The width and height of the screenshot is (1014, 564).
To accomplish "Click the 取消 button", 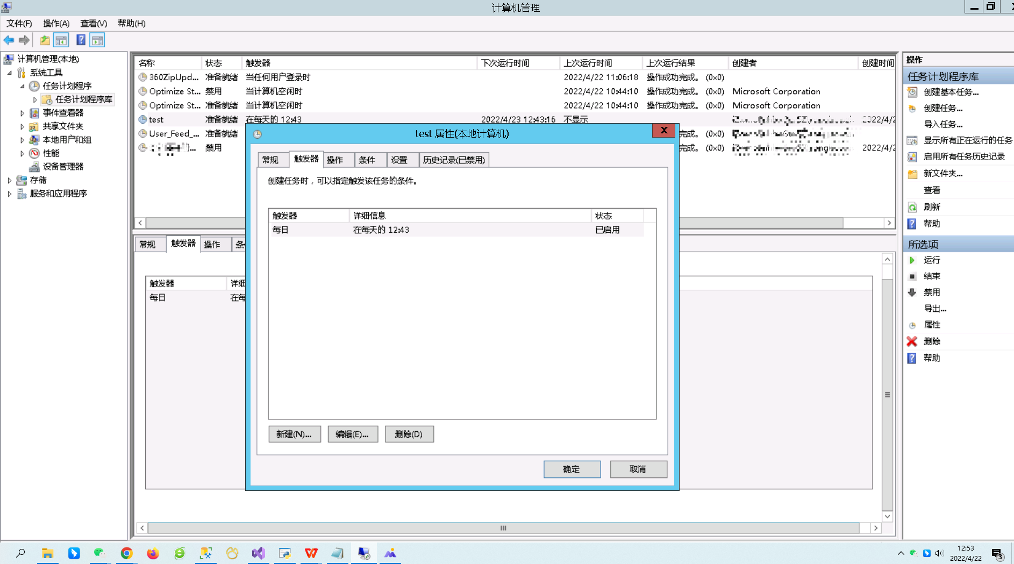I will [638, 469].
